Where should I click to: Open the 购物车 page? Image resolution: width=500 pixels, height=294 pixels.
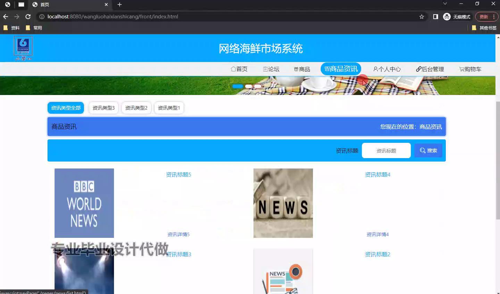470,69
